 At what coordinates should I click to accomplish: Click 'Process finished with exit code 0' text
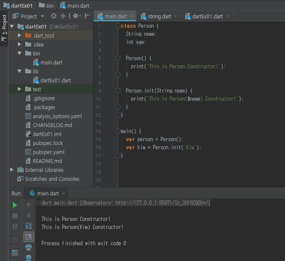point(84,243)
